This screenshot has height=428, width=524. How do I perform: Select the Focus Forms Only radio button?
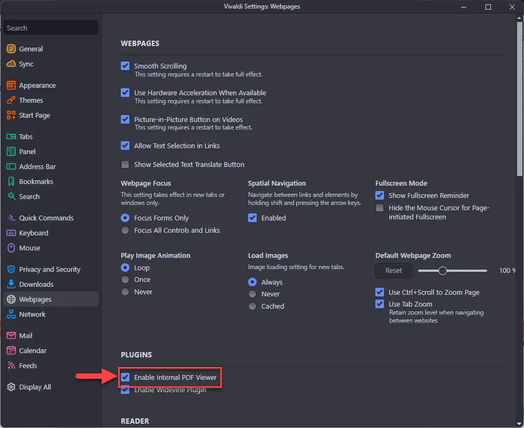(125, 218)
